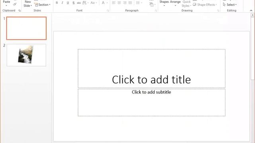This screenshot has width=255, height=143.
Task: Click the Convert to SmartArt icon
Action: point(151,5)
